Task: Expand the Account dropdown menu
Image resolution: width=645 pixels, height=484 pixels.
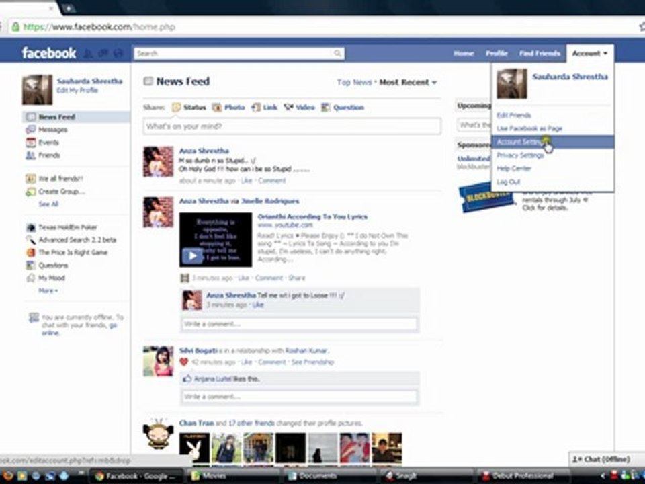Action: point(590,54)
